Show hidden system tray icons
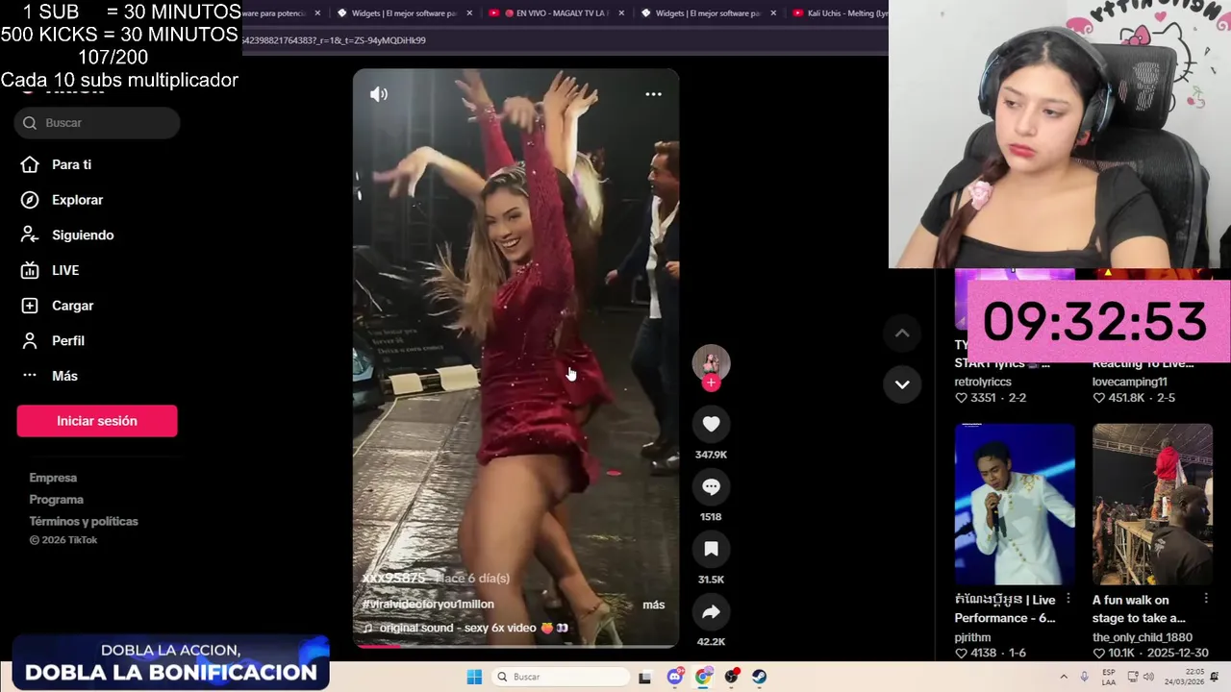The image size is (1231, 692). point(1064,677)
